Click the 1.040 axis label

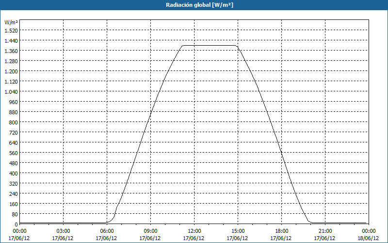(11, 91)
